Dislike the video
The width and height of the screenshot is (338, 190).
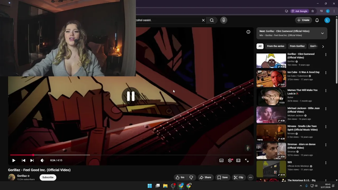[x=191, y=177]
